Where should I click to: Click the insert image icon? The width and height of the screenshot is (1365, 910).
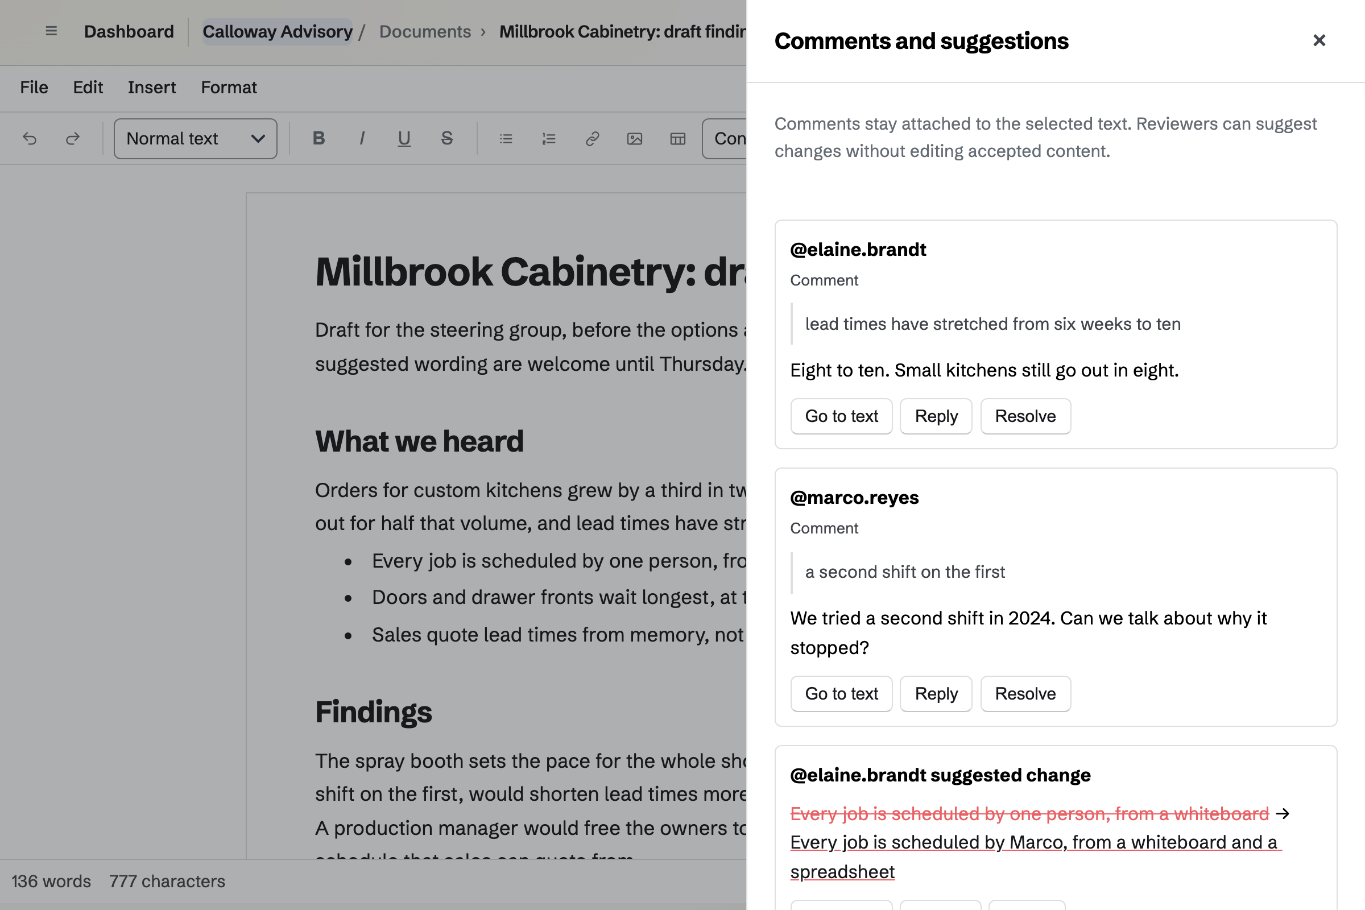[635, 139]
